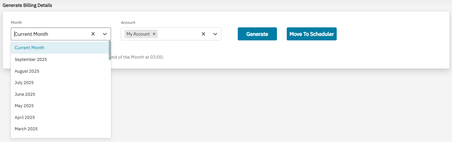The width and height of the screenshot is (452, 142).
Task: Click the Generate Billing Details heading
Action: click(x=27, y=6)
